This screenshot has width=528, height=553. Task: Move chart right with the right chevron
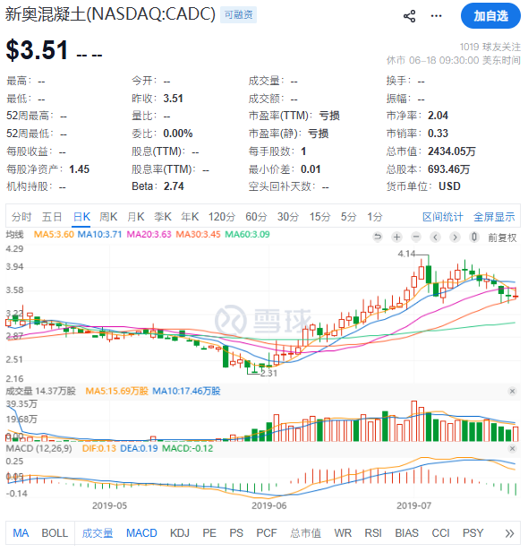click(455, 237)
